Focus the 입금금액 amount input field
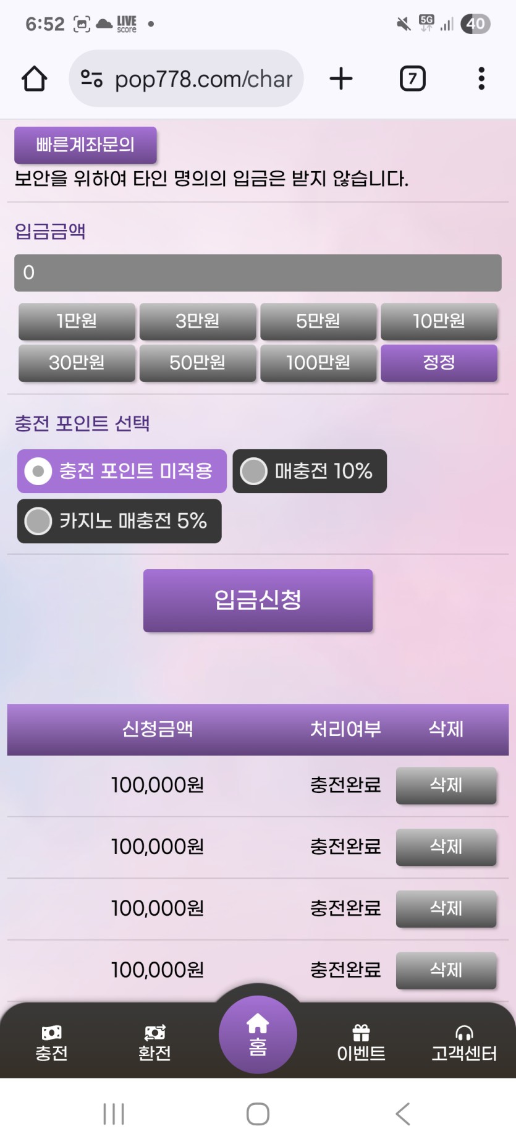The image size is (516, 1147). point(258,273)
